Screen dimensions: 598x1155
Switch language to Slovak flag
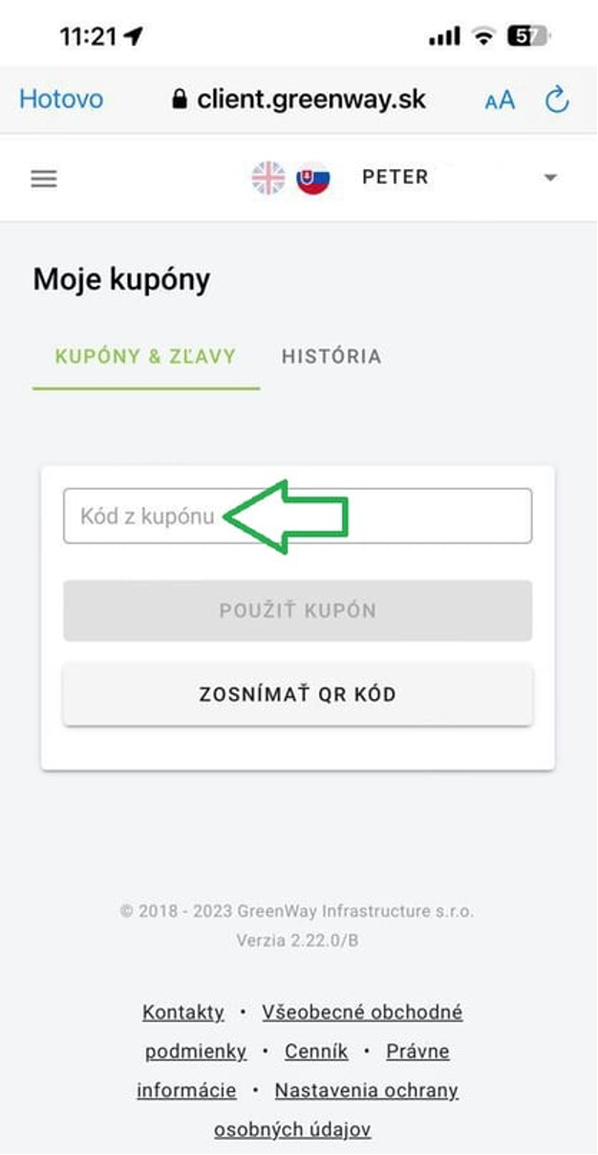click(x=312, y=178)
